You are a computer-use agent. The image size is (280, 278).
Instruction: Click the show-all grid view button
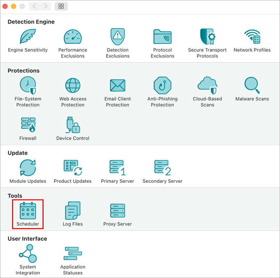click(61, 6)
